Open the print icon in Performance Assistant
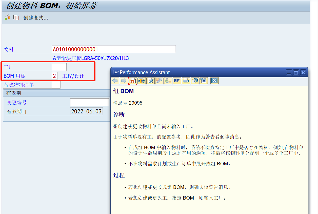Image resolution: width=318 pixels, height=214 pixels. tap(186, 81)
